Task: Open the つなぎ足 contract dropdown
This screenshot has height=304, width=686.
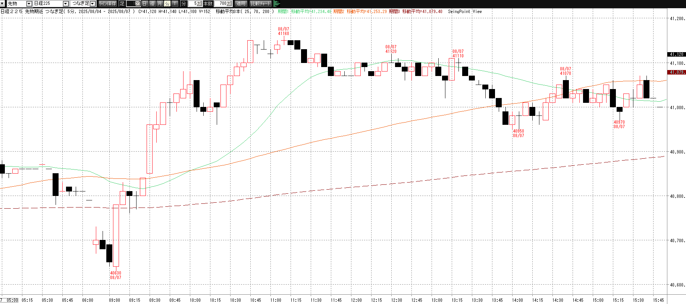Action: (x=93, y=4)
